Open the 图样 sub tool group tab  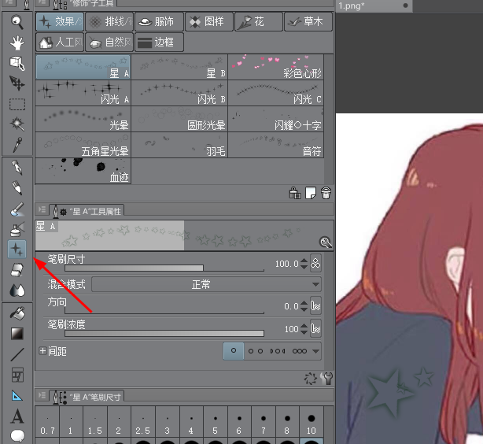pyautogui.click(x=209, y=21)
